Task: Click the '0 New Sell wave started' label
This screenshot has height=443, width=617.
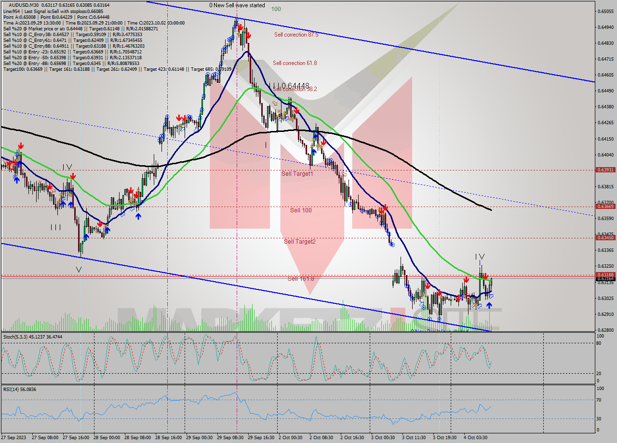Action: coord(237,5)
